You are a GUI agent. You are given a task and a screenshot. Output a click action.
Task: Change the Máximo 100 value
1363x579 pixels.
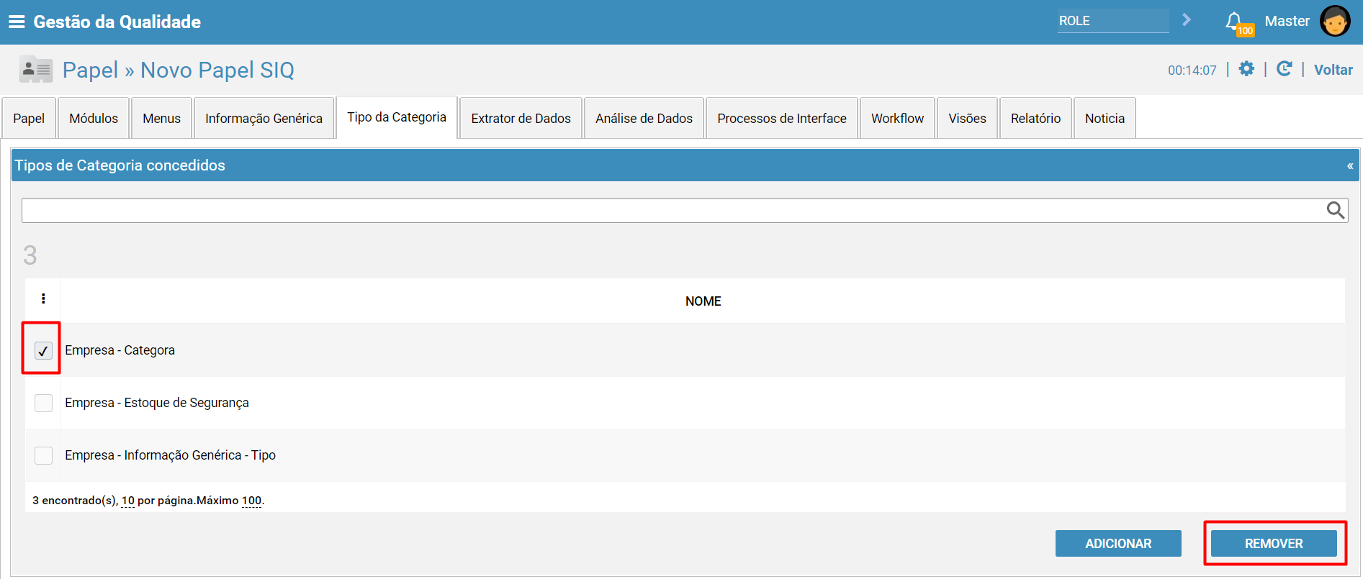click(x=251, y=501)
